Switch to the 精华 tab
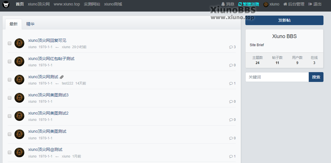 tap(30, 24)
